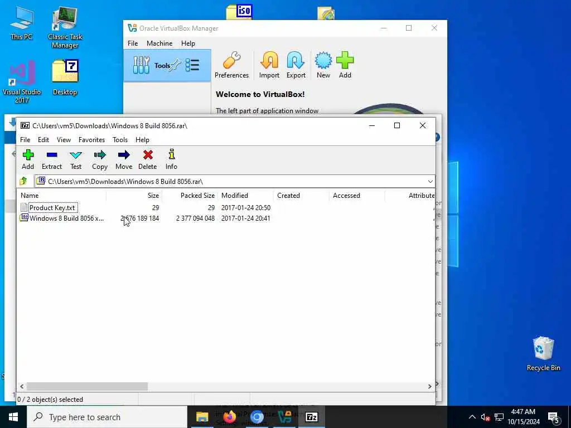571x428 pixels.
Task: Sort the list by the Name column
Action: tap(62, 196)
